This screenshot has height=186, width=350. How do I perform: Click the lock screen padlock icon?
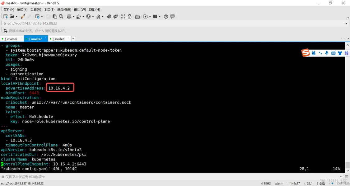129,16
